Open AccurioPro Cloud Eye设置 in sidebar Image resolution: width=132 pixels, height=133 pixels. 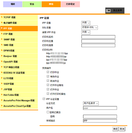click(x=19, y=106)
